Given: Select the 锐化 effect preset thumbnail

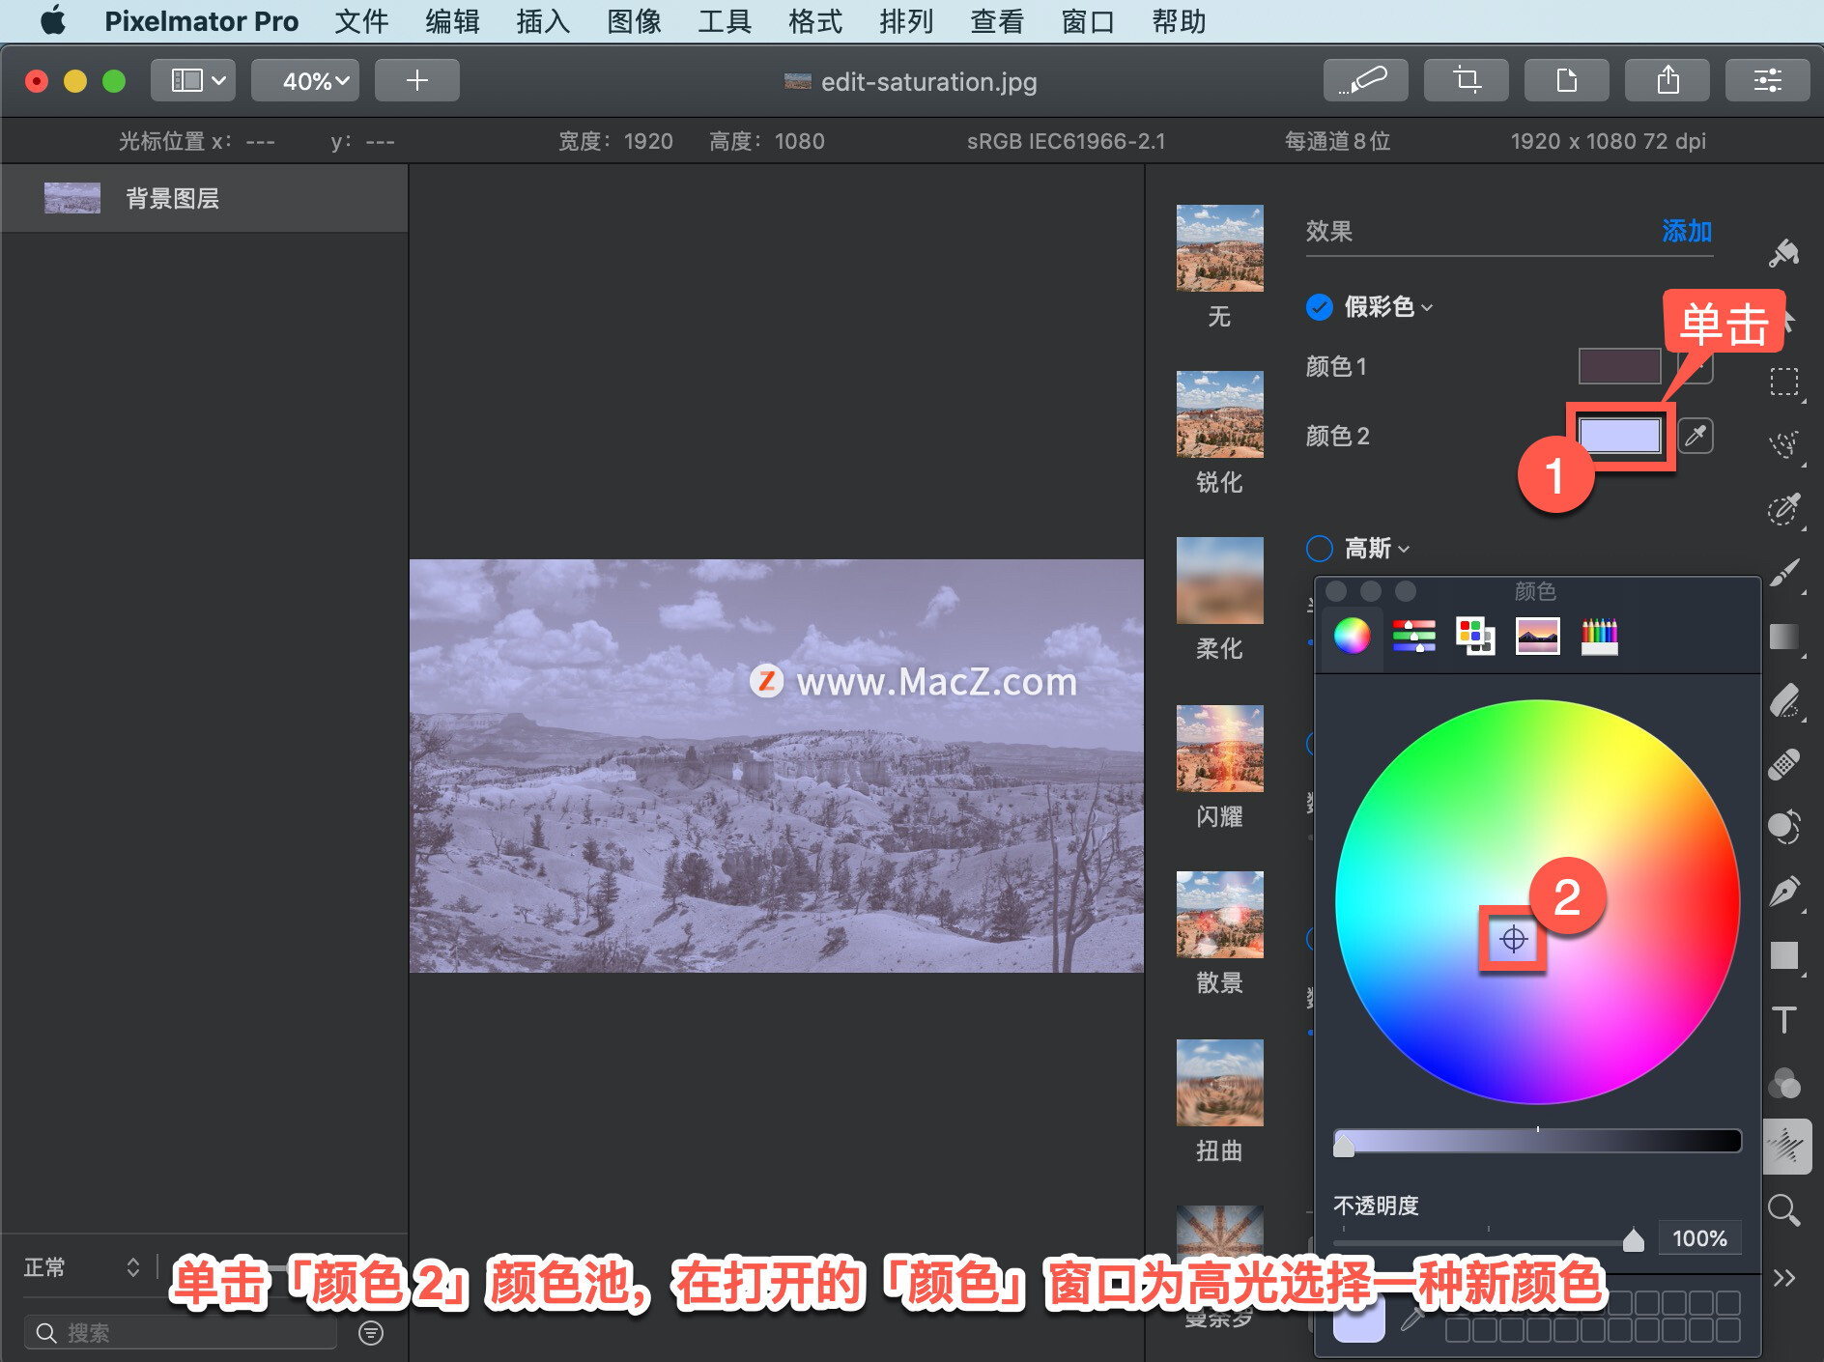Looking at the screenshot, I should click(x=1219, y=414).
